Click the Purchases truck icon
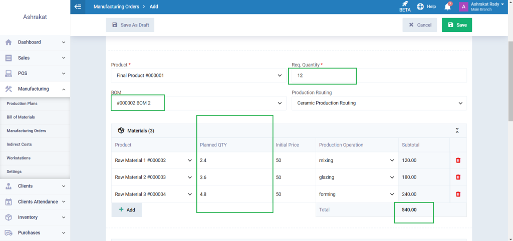The height and width of the screenshot is (241, 513). coord(9,233)
